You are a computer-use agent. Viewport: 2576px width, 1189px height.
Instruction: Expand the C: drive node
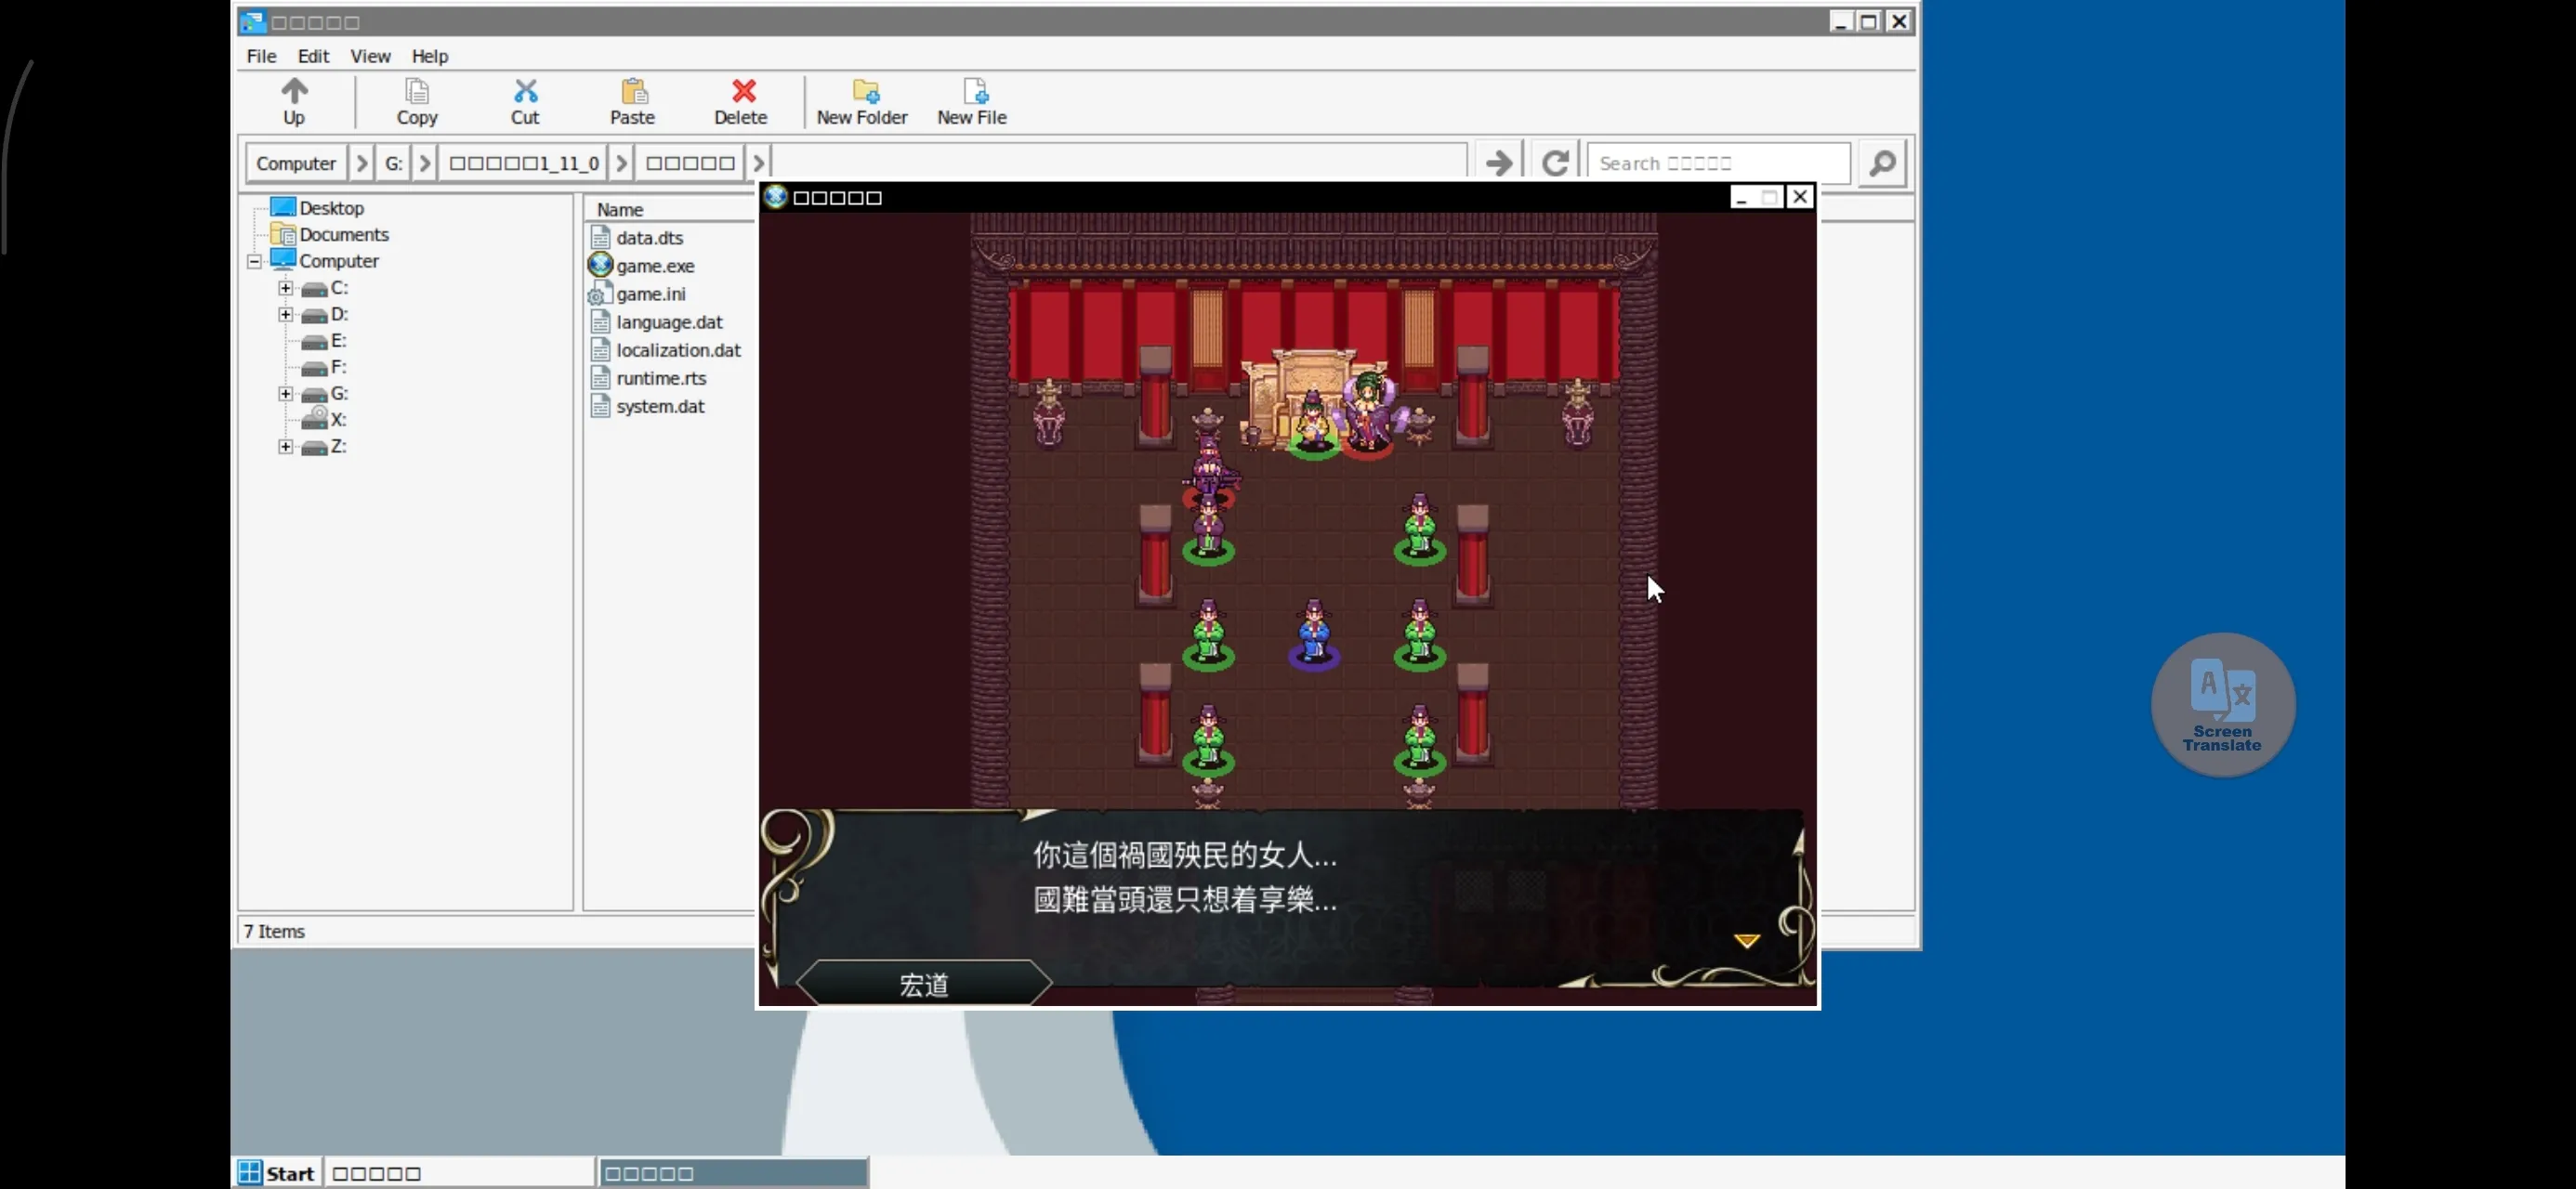coord(286,288)
